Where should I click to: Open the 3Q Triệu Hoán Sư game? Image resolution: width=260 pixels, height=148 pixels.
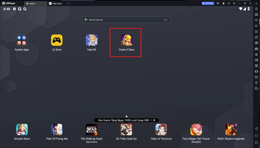[x=126, y=129]
